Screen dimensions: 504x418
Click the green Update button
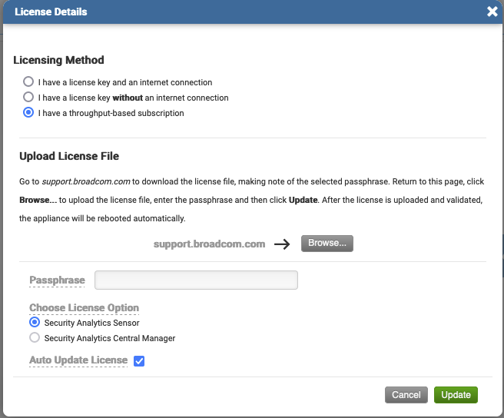tap(456, 395)
